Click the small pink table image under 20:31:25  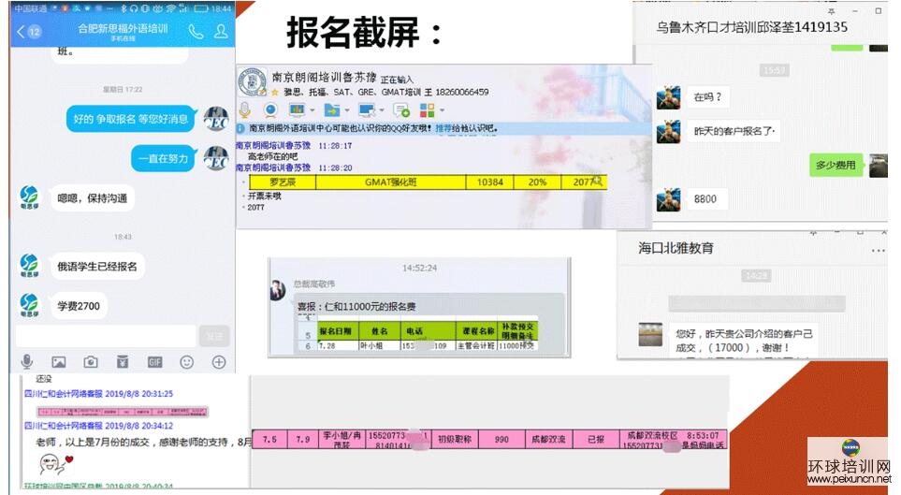pyautogui.click(x=123, y=412)
